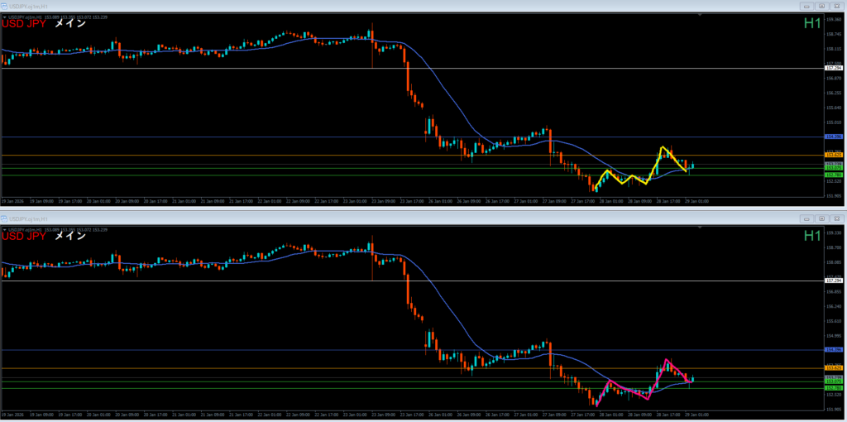The width and height of the screenshot is (847, 422).
Task: Click the メイン text label on the lower chart
Action: point(70,237)
